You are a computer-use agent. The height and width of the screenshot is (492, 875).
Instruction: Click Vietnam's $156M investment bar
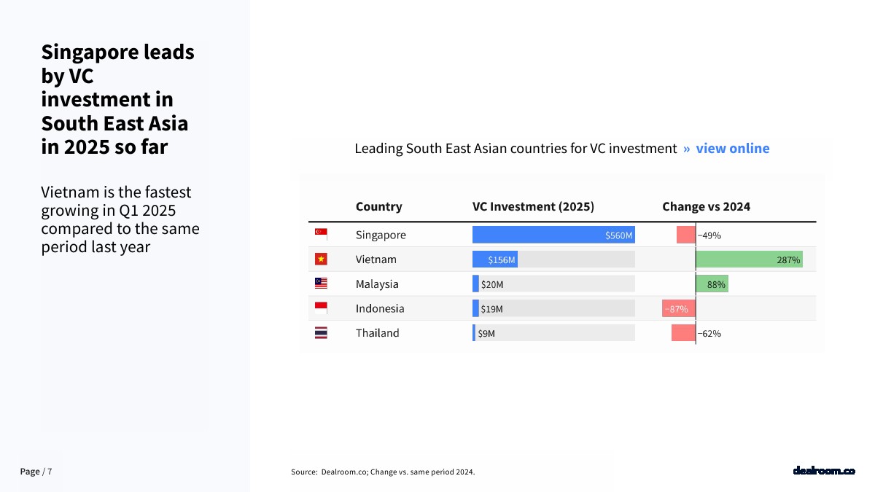tap(495, 259)
